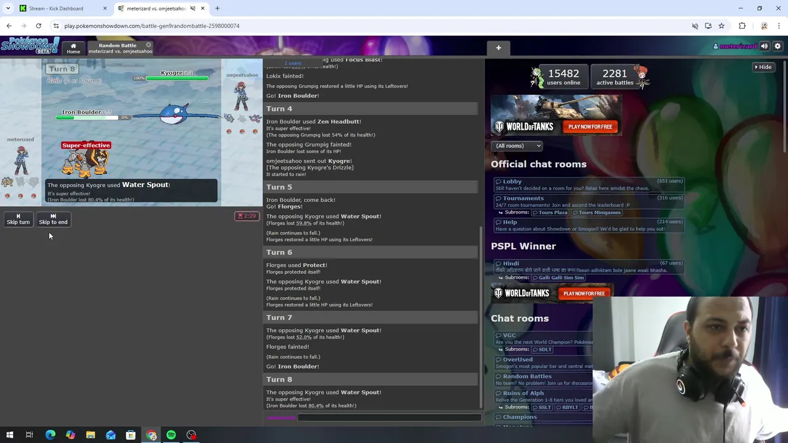The width and height of the screenshot is (788, 443).
Task: Open browser extensions menu
Action: pos(742,26)
